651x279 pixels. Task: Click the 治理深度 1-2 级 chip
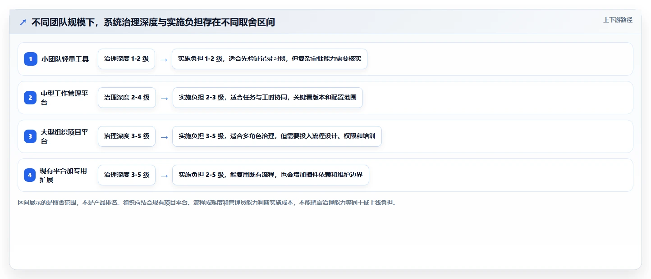pos(126,59)
